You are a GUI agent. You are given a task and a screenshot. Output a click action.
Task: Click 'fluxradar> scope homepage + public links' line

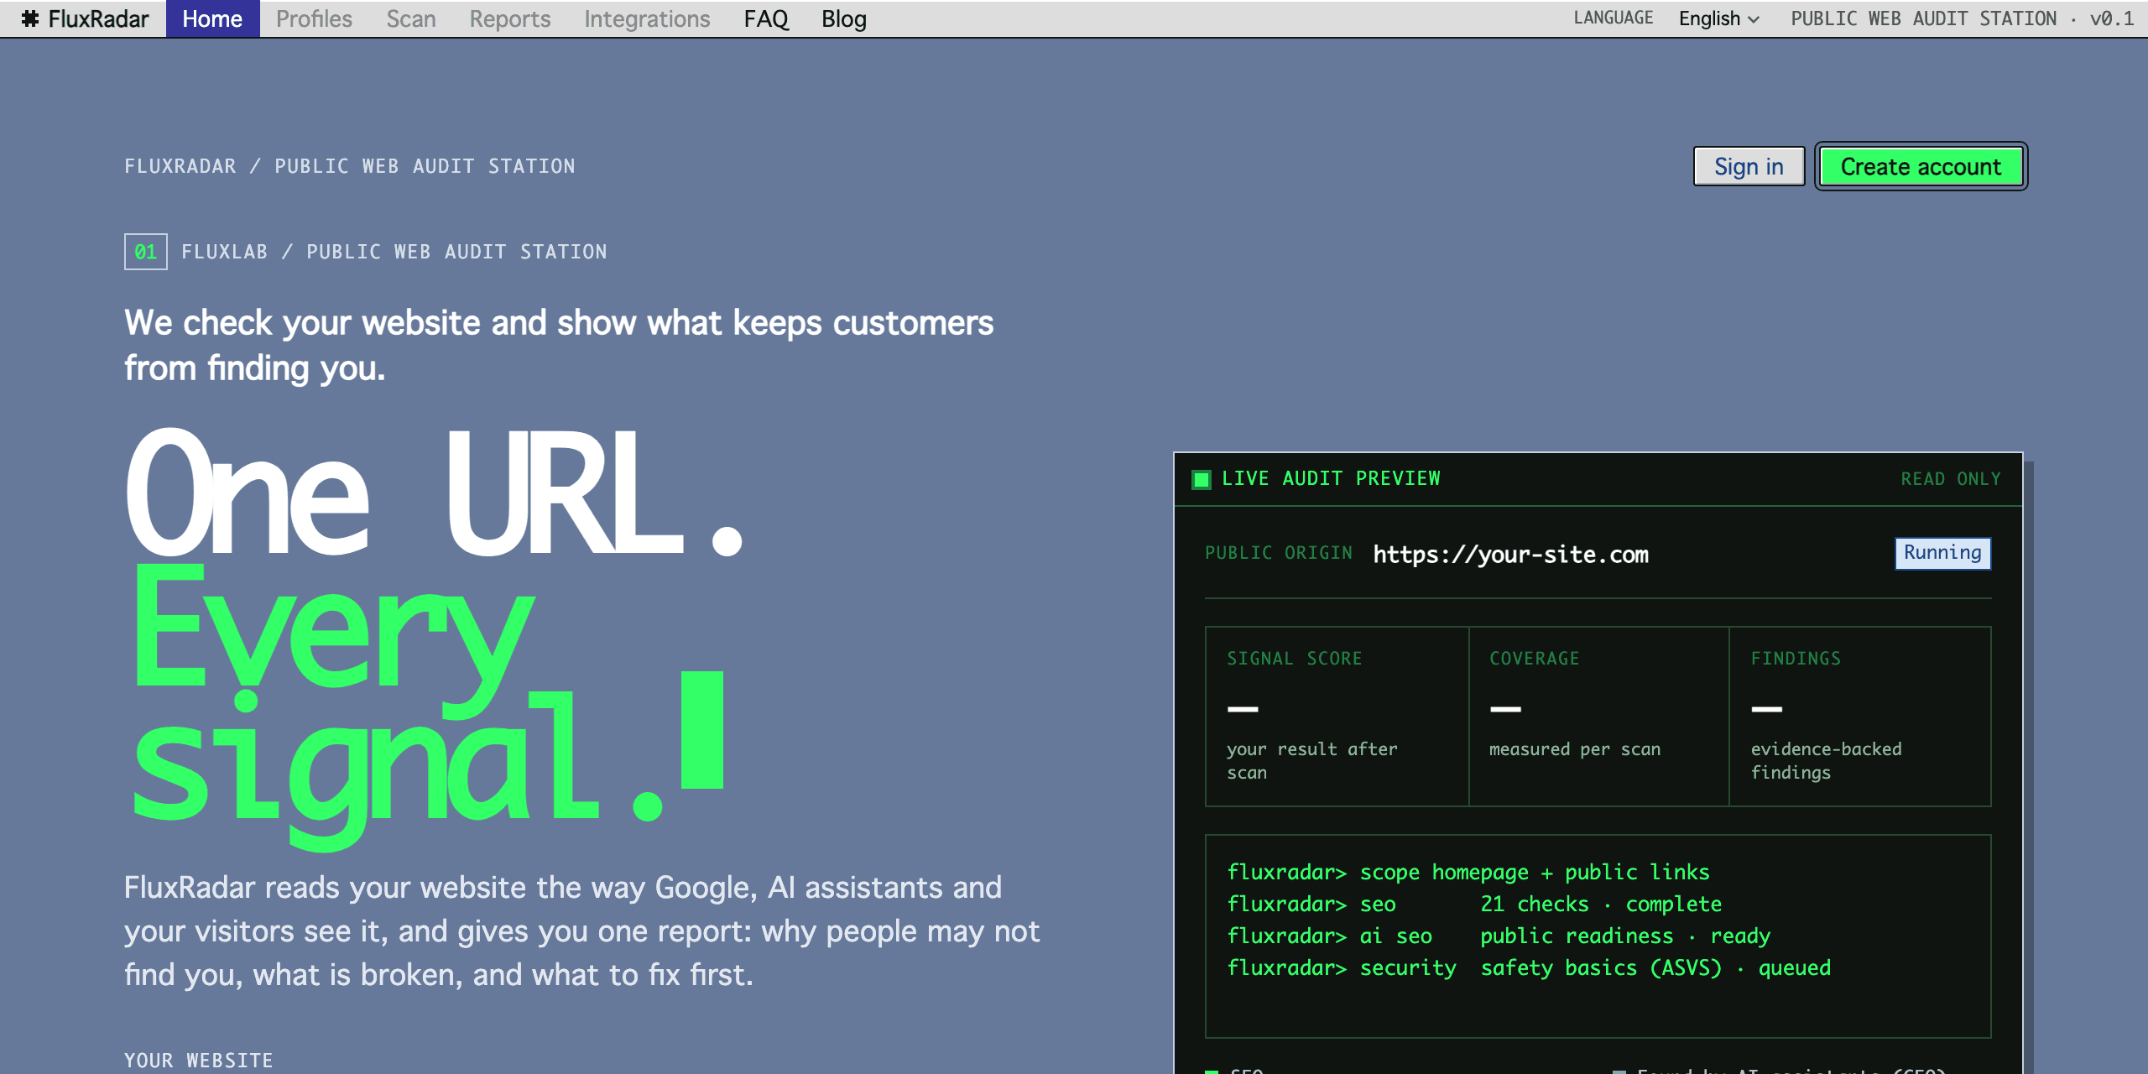point(1468,873)
